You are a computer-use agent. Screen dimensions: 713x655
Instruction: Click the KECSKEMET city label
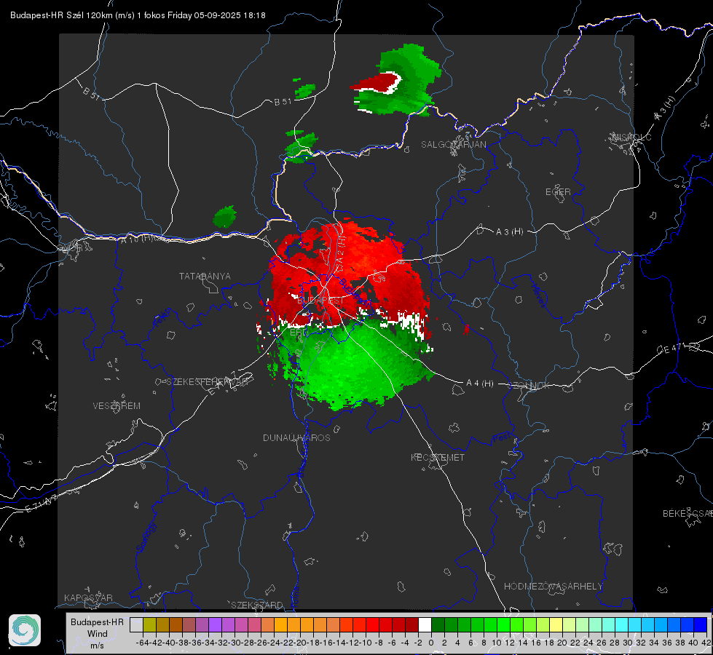tap(438, 457)
